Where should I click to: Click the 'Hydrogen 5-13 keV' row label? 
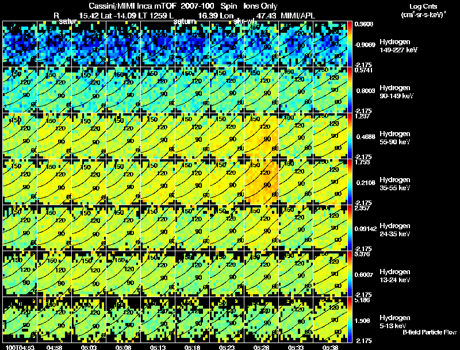coord(395,322)
